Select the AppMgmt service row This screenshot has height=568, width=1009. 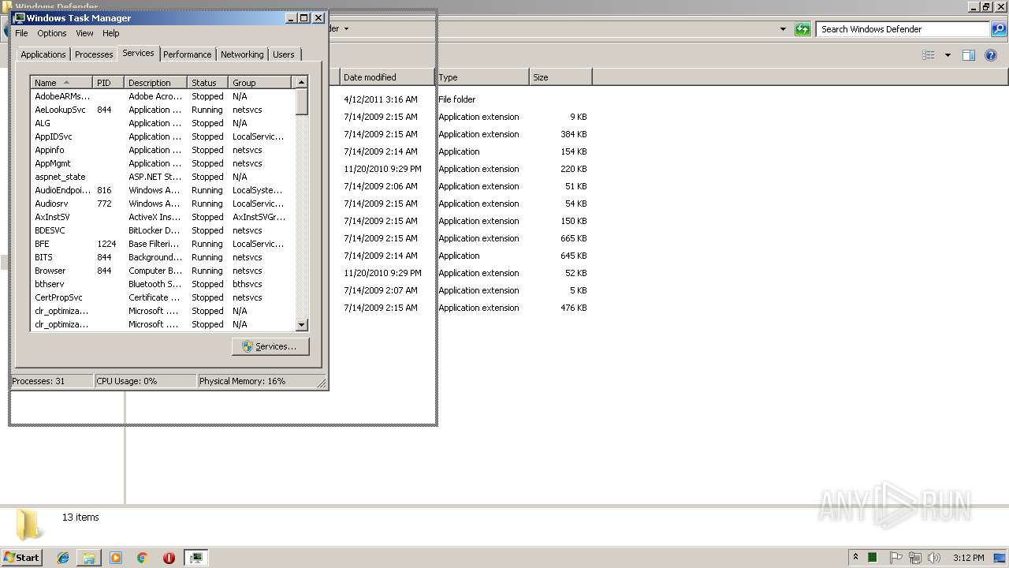(162, 163)
